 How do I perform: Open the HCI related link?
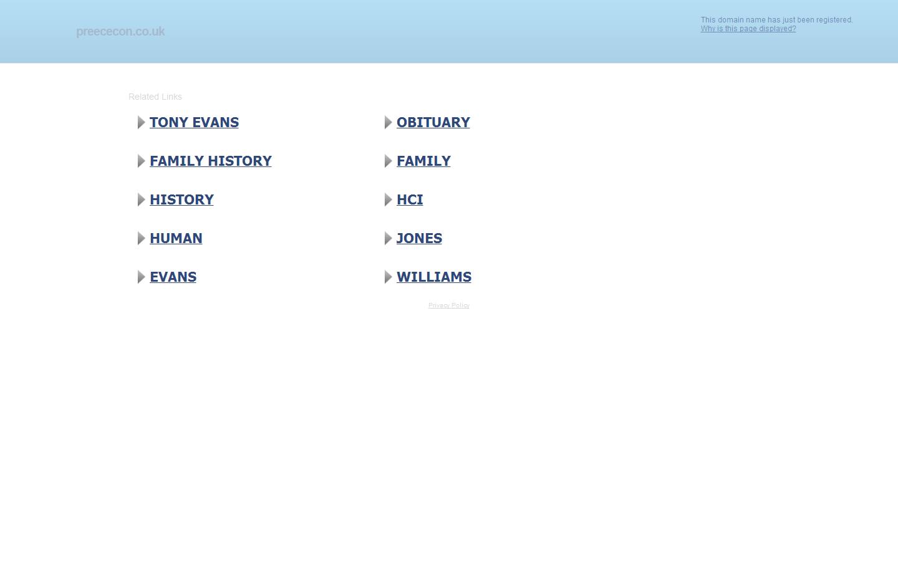(x=410, y=199)
